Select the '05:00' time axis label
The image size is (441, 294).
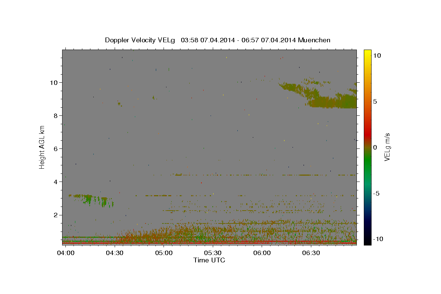(x=164, y=253)
